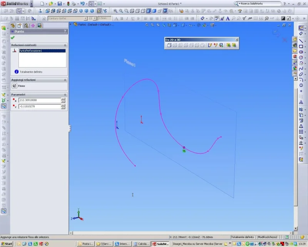Click the Undo arrow icon
The image size is (308, 247).
(82, 3)
